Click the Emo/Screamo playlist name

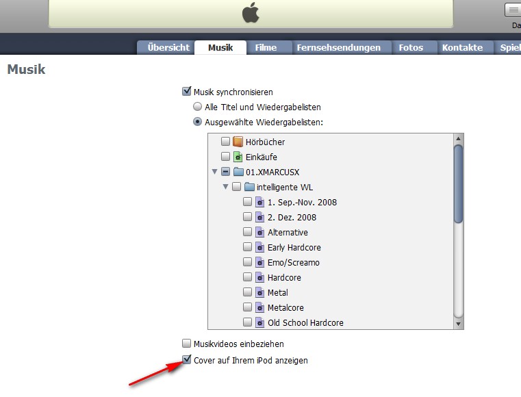294,263
